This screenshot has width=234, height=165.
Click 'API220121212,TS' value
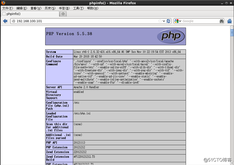click(84, 157)
